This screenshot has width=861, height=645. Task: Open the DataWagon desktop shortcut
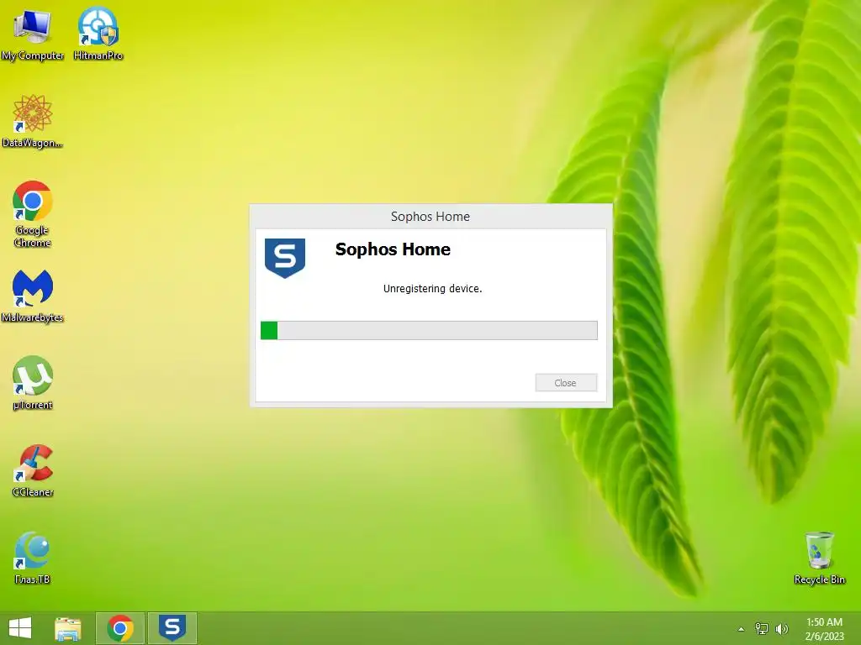pyautogui.click(x=33, y=121)
